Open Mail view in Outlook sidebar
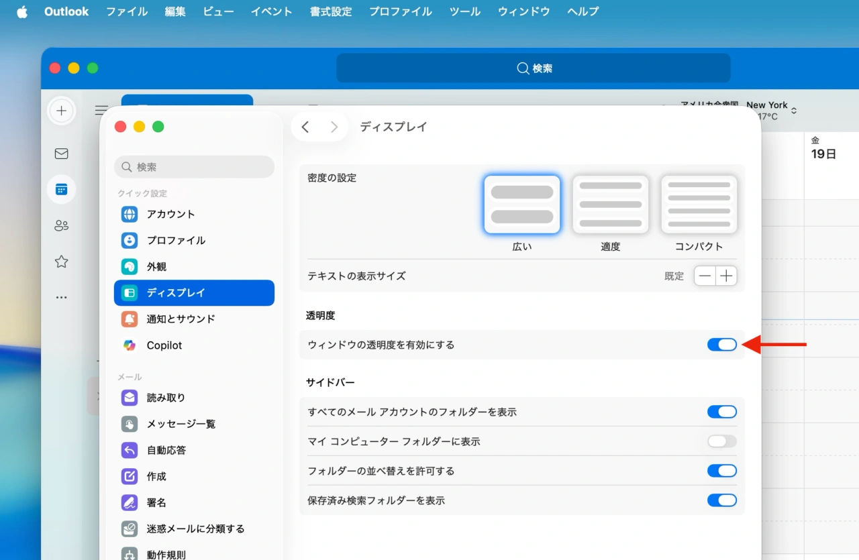 [61, 154]
